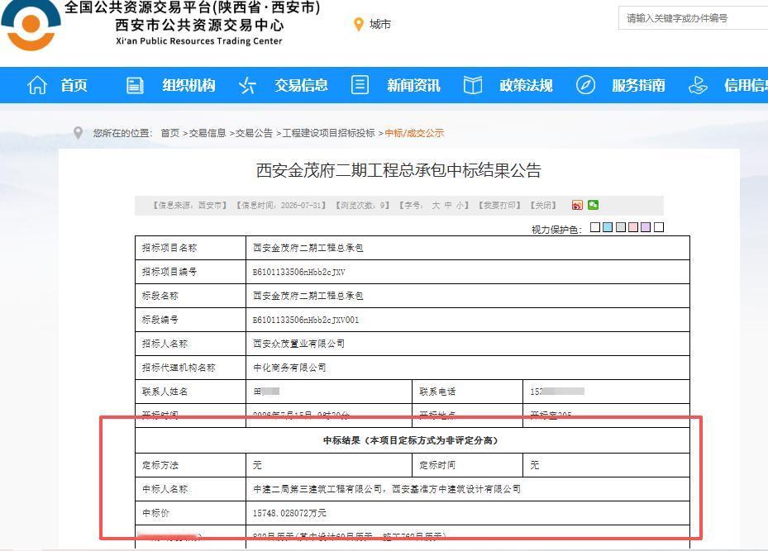Click 西安众茂置业有限公司 cell
Viewport: 768px width, 551px height.
pyautogui.click(x=468, y=344)
